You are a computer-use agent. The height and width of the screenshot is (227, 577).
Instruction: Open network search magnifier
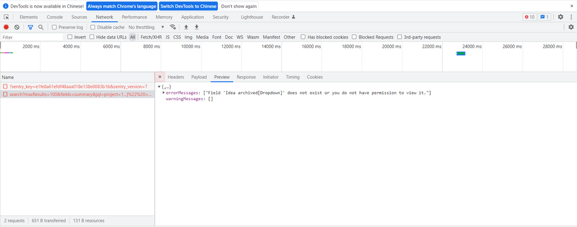[41, 27]
